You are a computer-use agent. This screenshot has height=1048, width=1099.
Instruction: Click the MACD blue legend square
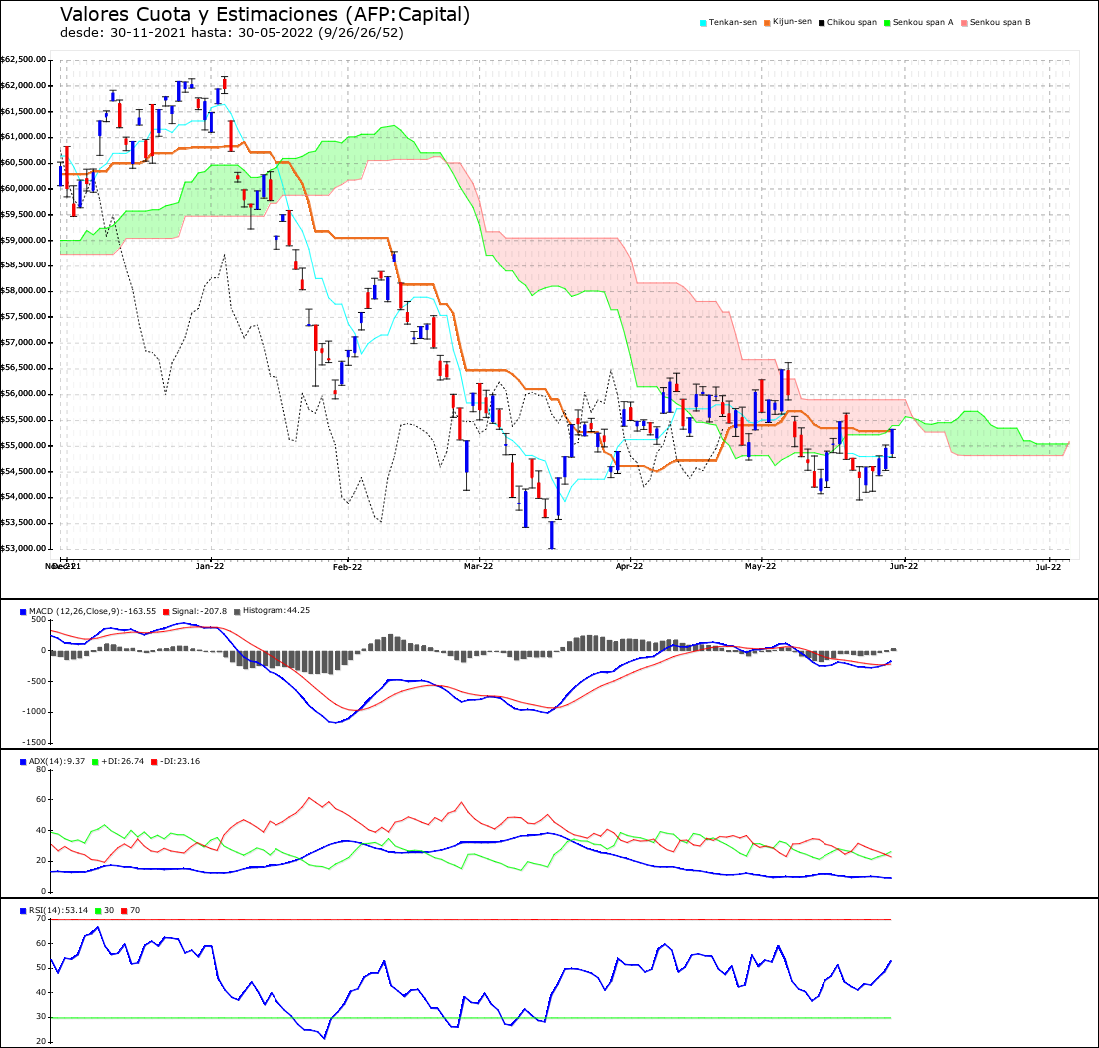(23, 611)
